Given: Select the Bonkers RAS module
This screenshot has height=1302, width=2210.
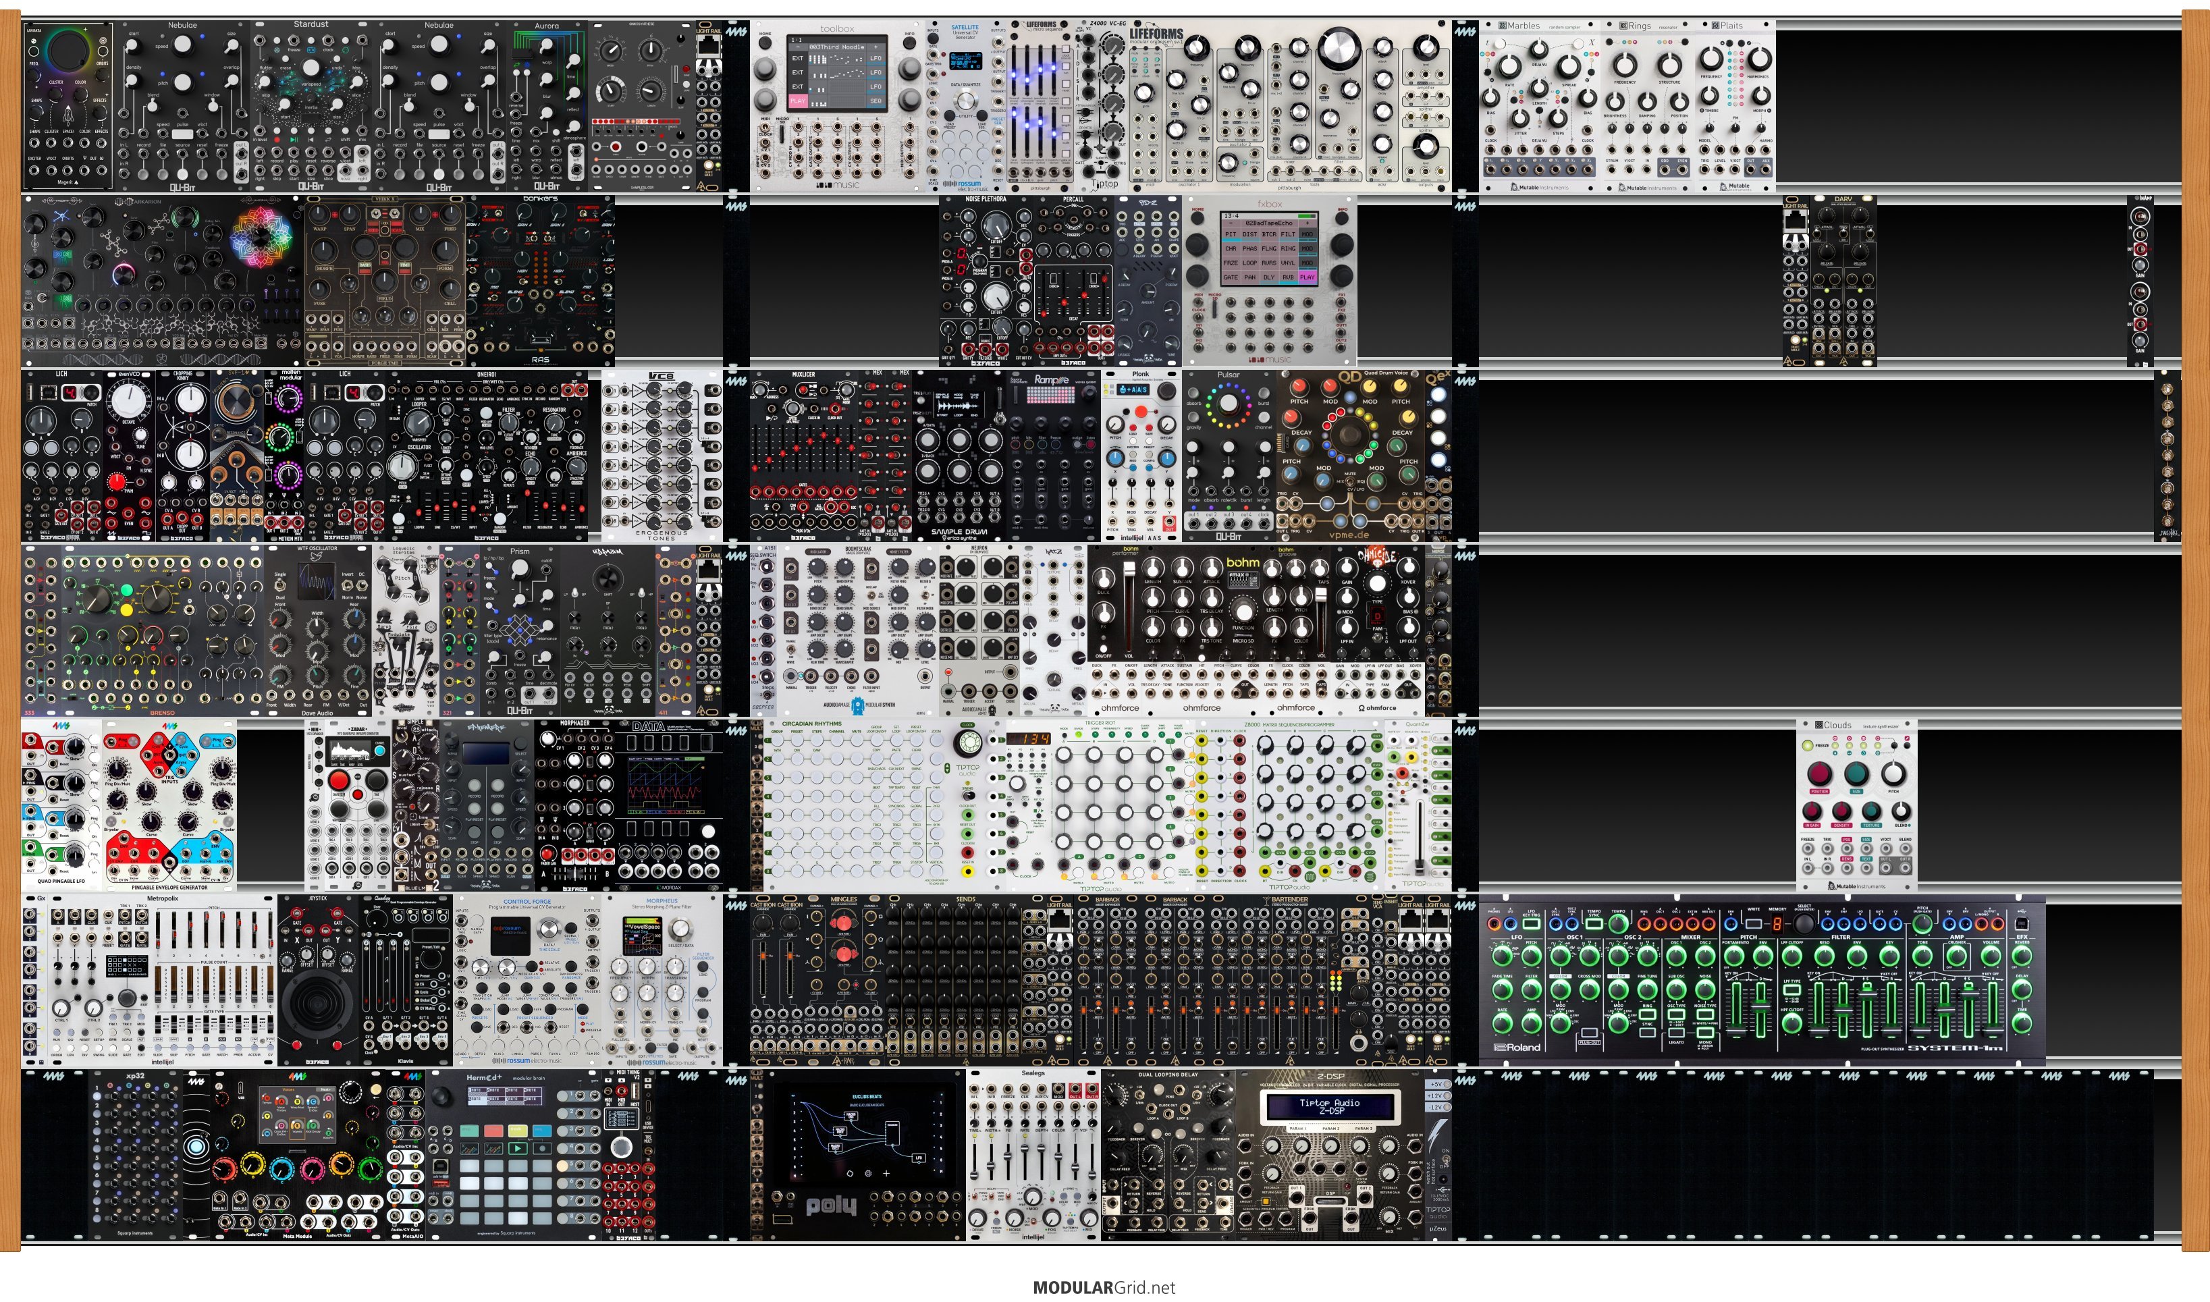Looking at the screenshot, I should point(541,281).
